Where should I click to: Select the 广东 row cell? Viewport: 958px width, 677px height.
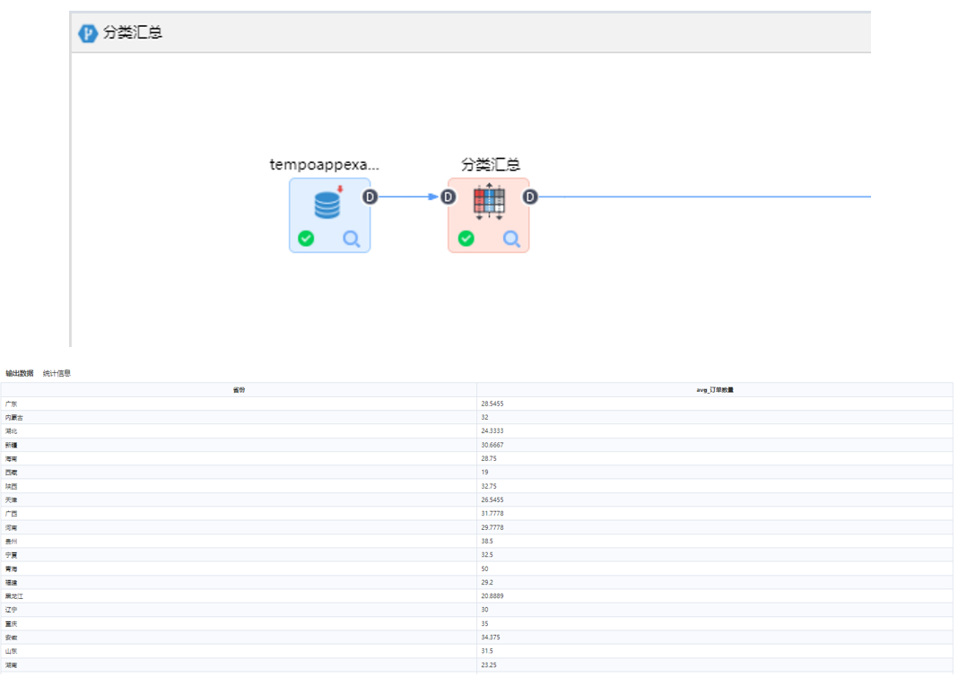point(11,404)
